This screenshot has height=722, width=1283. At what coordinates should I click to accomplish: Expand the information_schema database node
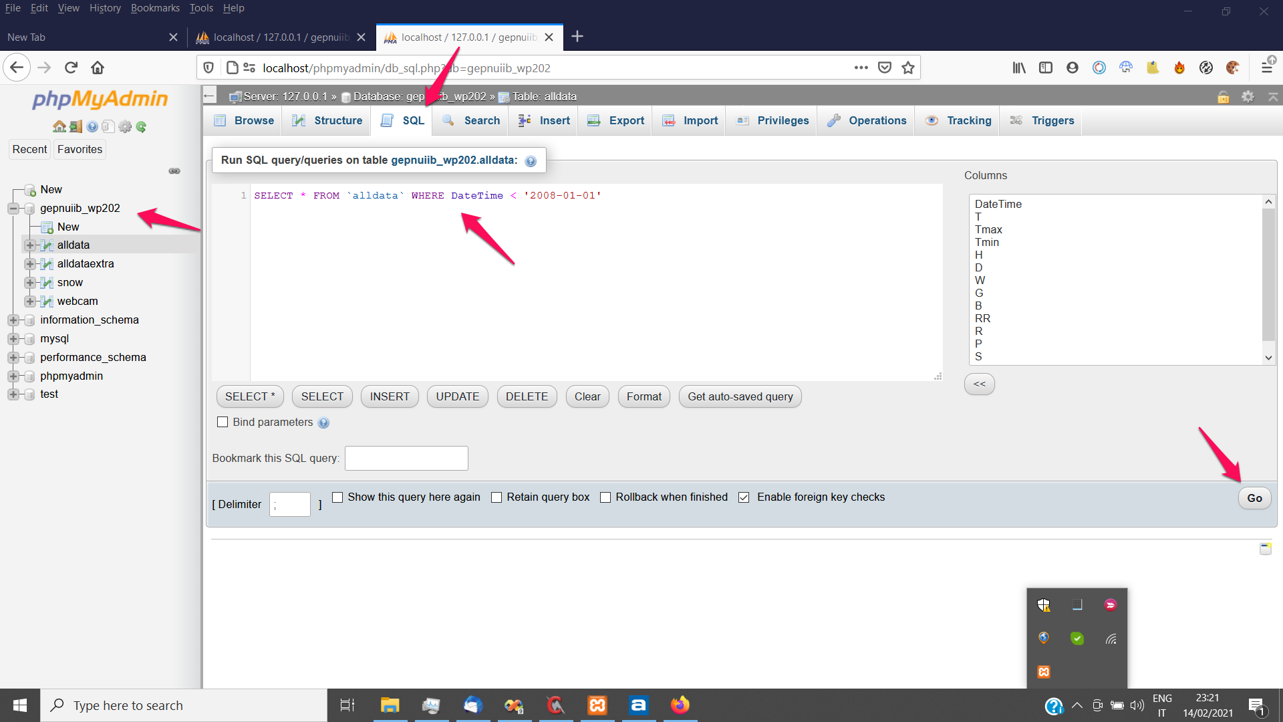[13, 320]
